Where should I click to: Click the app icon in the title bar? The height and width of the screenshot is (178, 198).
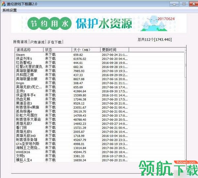coord(3,4)
